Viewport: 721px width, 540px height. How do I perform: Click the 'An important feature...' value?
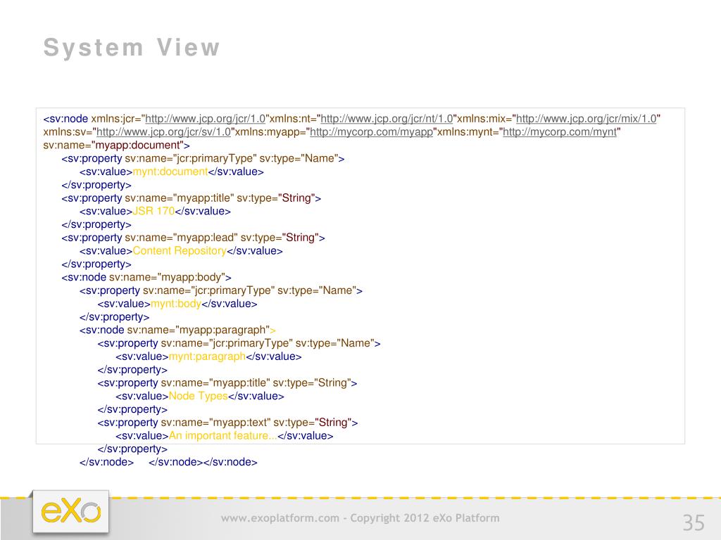click(x=223, y=436)
